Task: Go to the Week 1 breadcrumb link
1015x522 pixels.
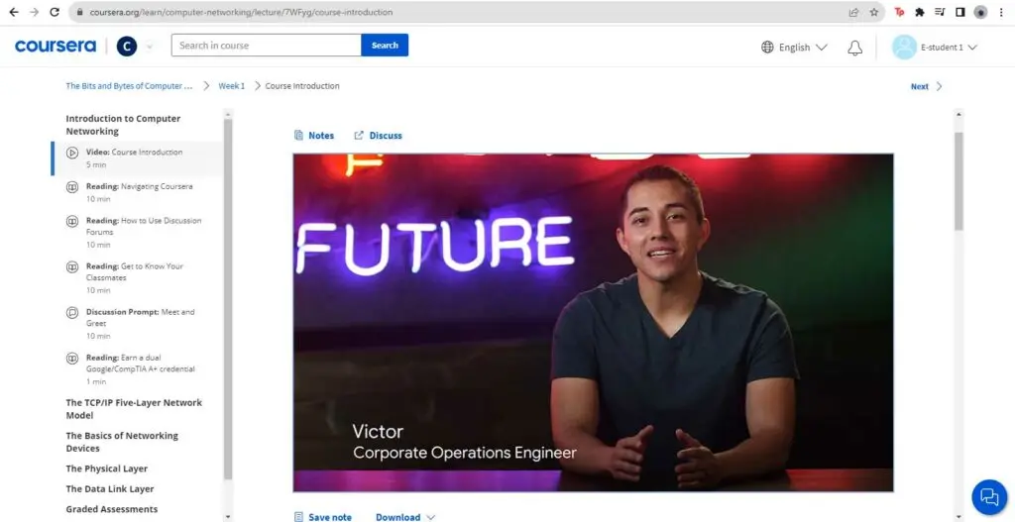Action: point(232,86)
